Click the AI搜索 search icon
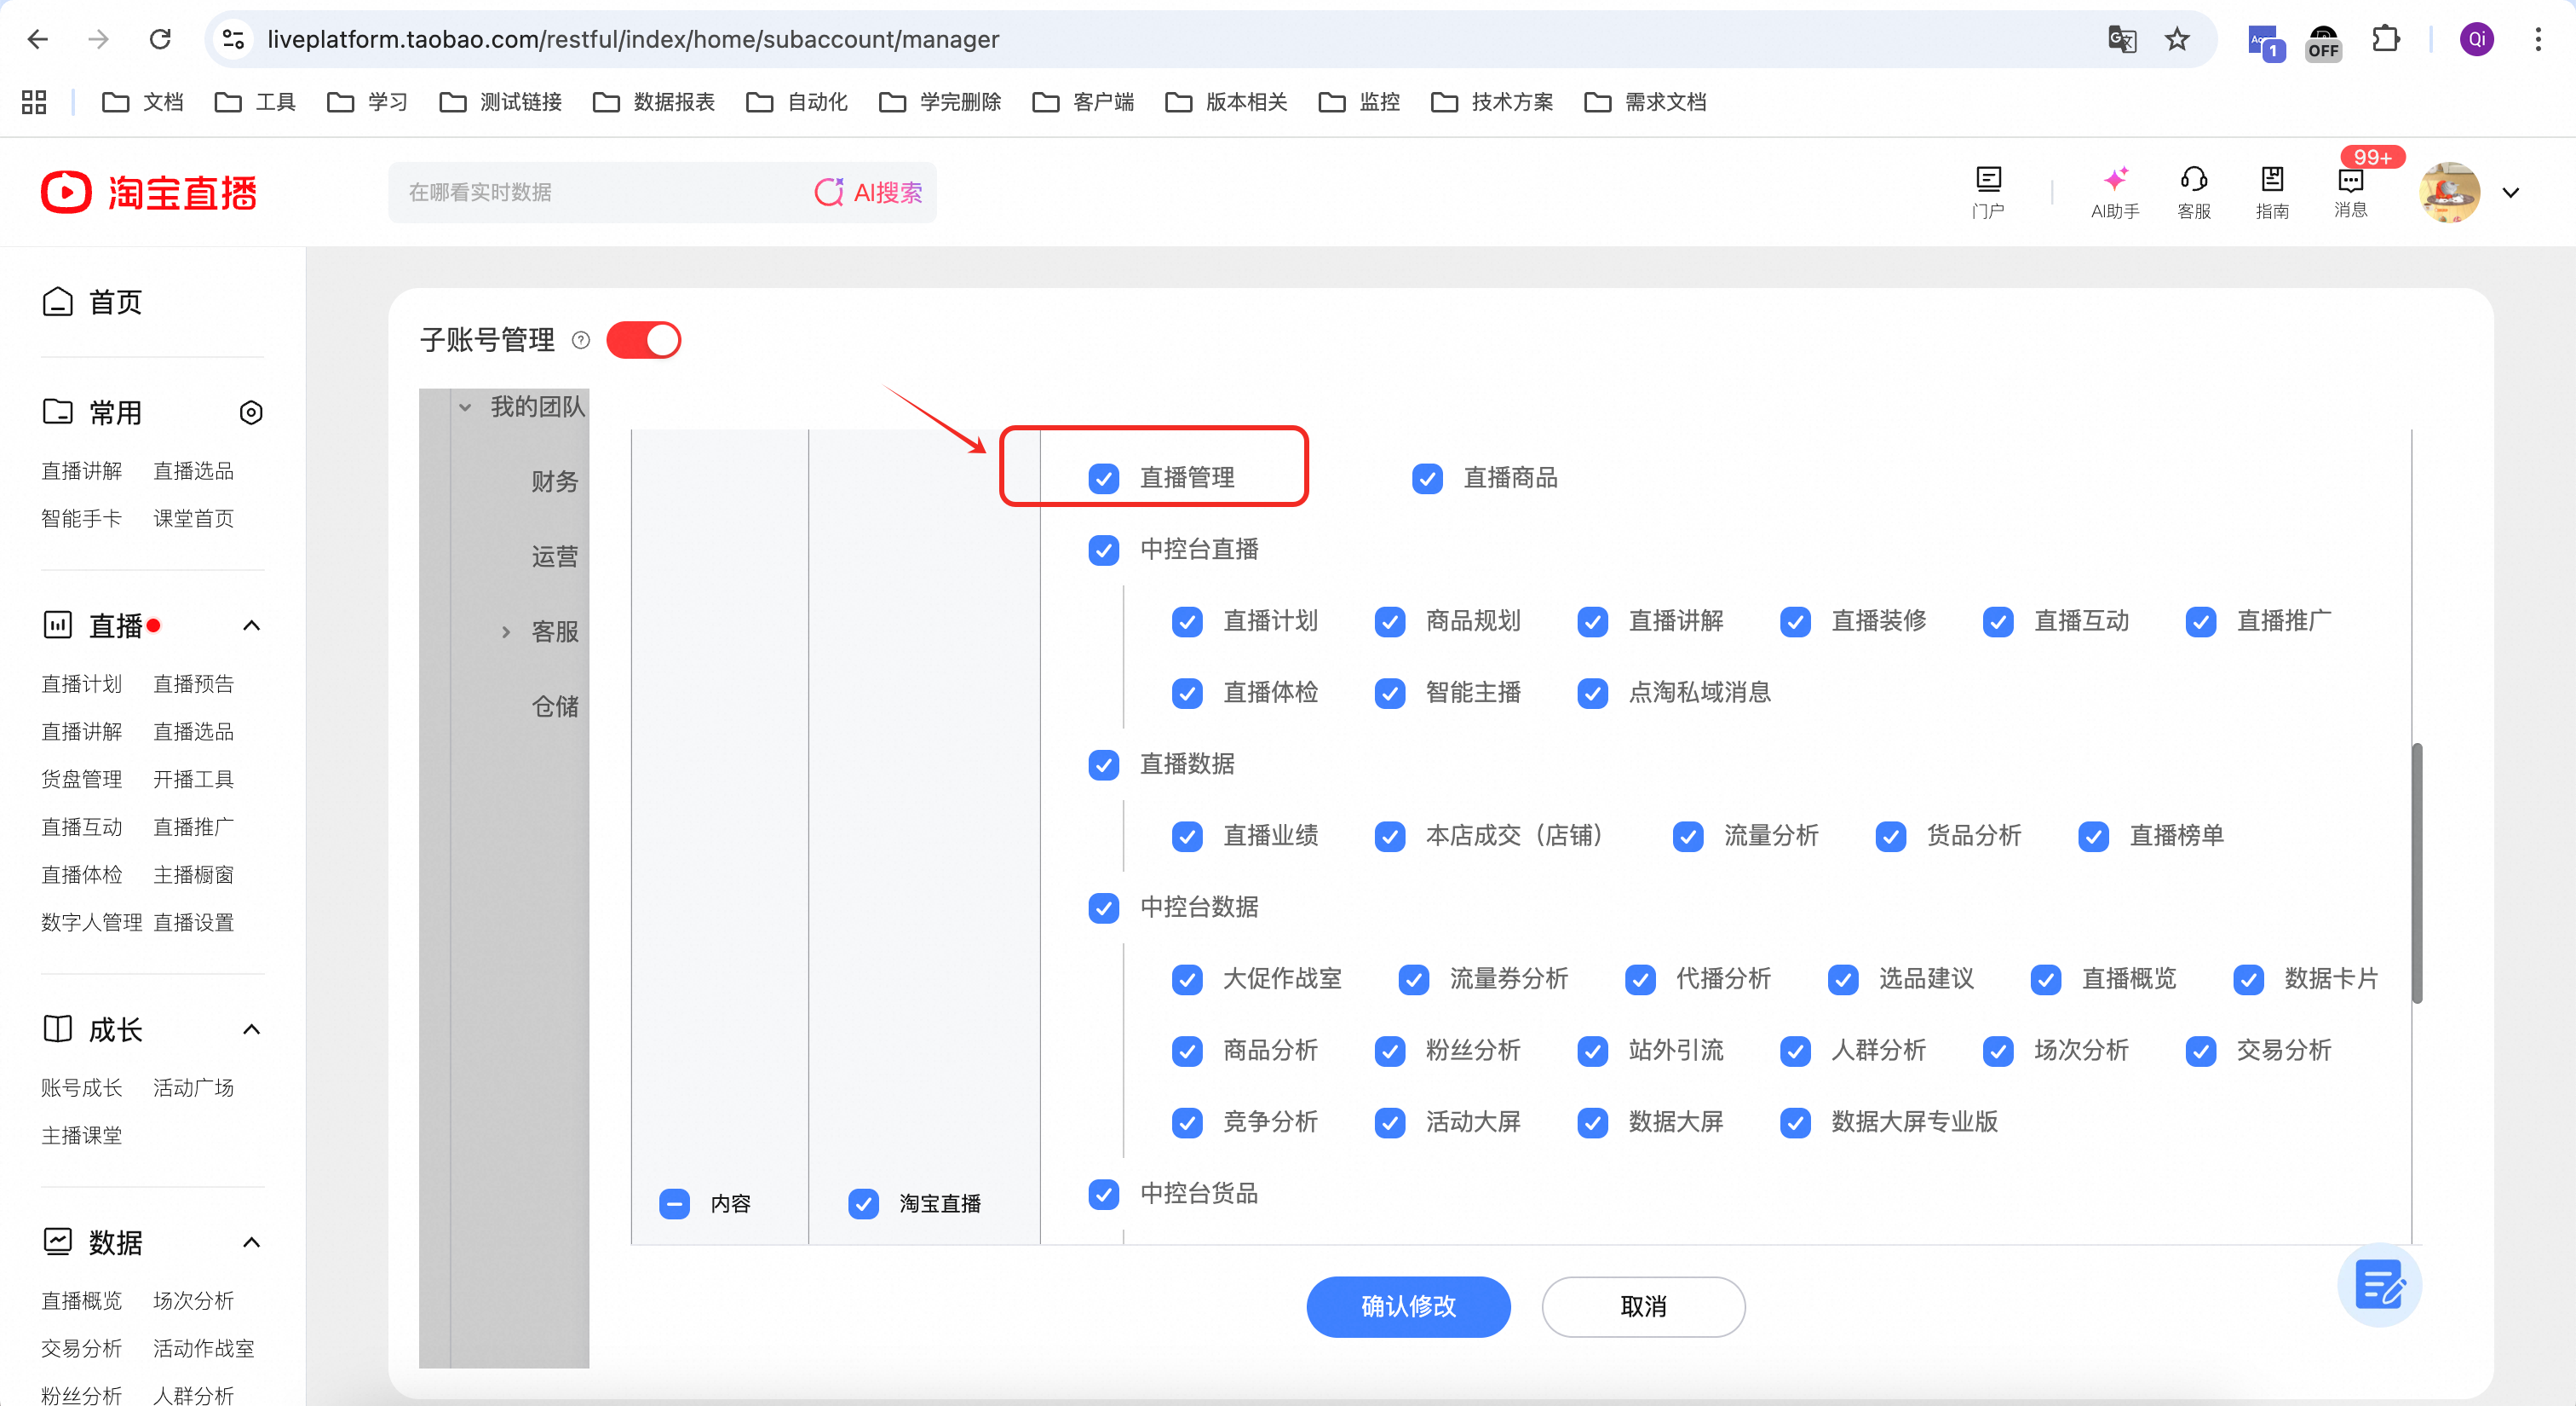 coord(828,192)
